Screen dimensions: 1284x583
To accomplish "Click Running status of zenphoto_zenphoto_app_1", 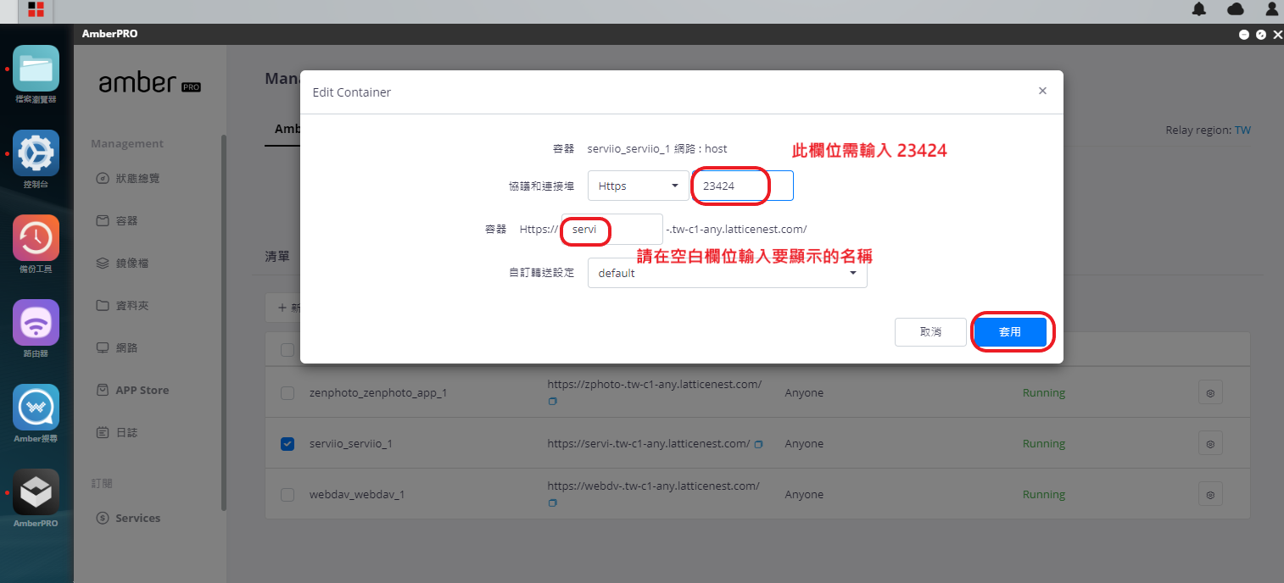I will click(x=1044, y=393).
